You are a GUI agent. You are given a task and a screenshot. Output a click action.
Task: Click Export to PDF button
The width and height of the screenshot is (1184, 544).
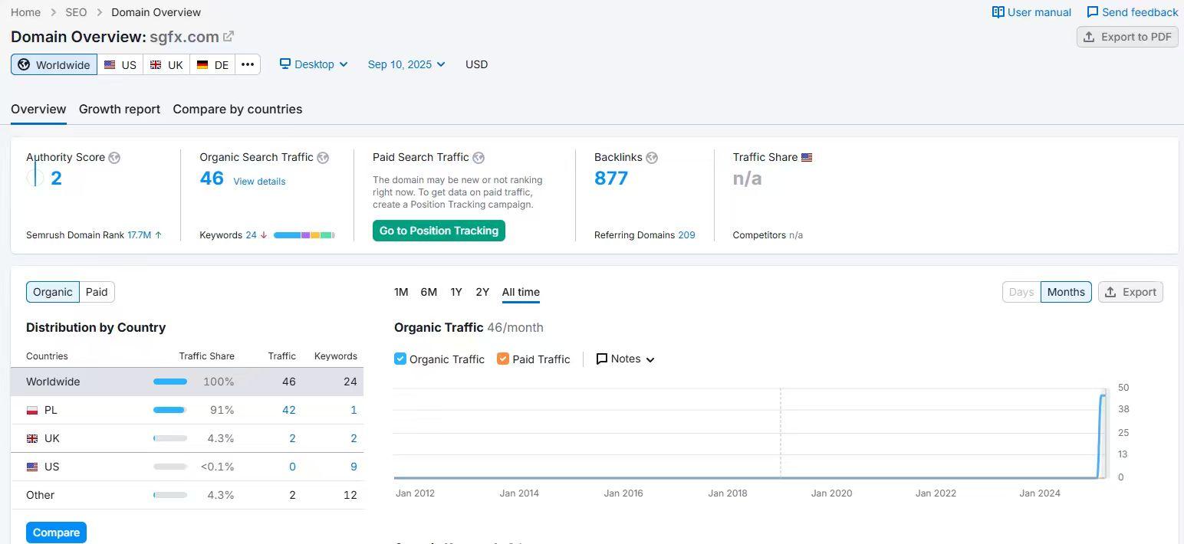pyautogui.click(x=1127, y=37)
